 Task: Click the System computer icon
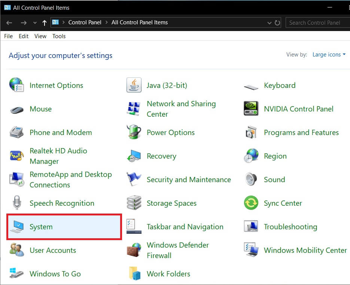click(17, 227)
